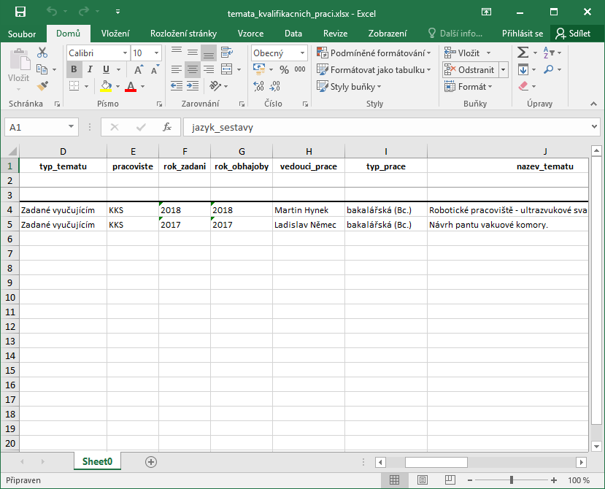Apply thousands separator number style
Viewport: 605px width, 489px height.
[x=300, y=69]
